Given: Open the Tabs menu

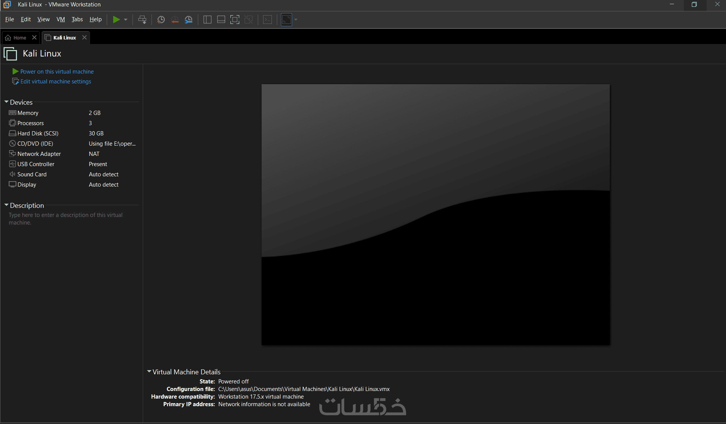Looking at the screenshot, I should (x=77, y=19).
